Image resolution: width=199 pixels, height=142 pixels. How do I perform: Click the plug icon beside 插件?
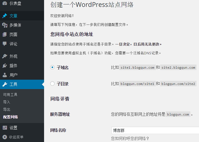(x=5, y=66)
